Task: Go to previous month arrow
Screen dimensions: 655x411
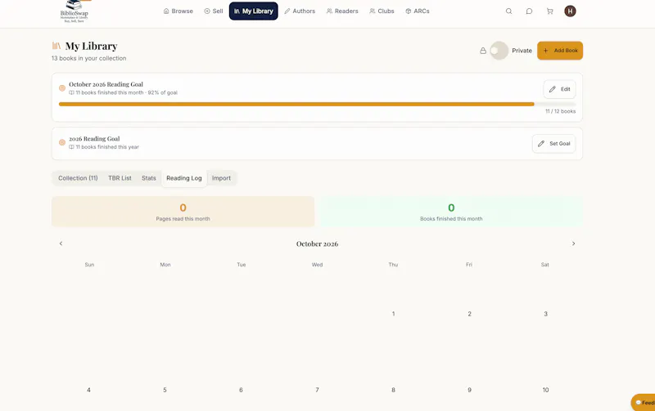Action: point(61,243)
